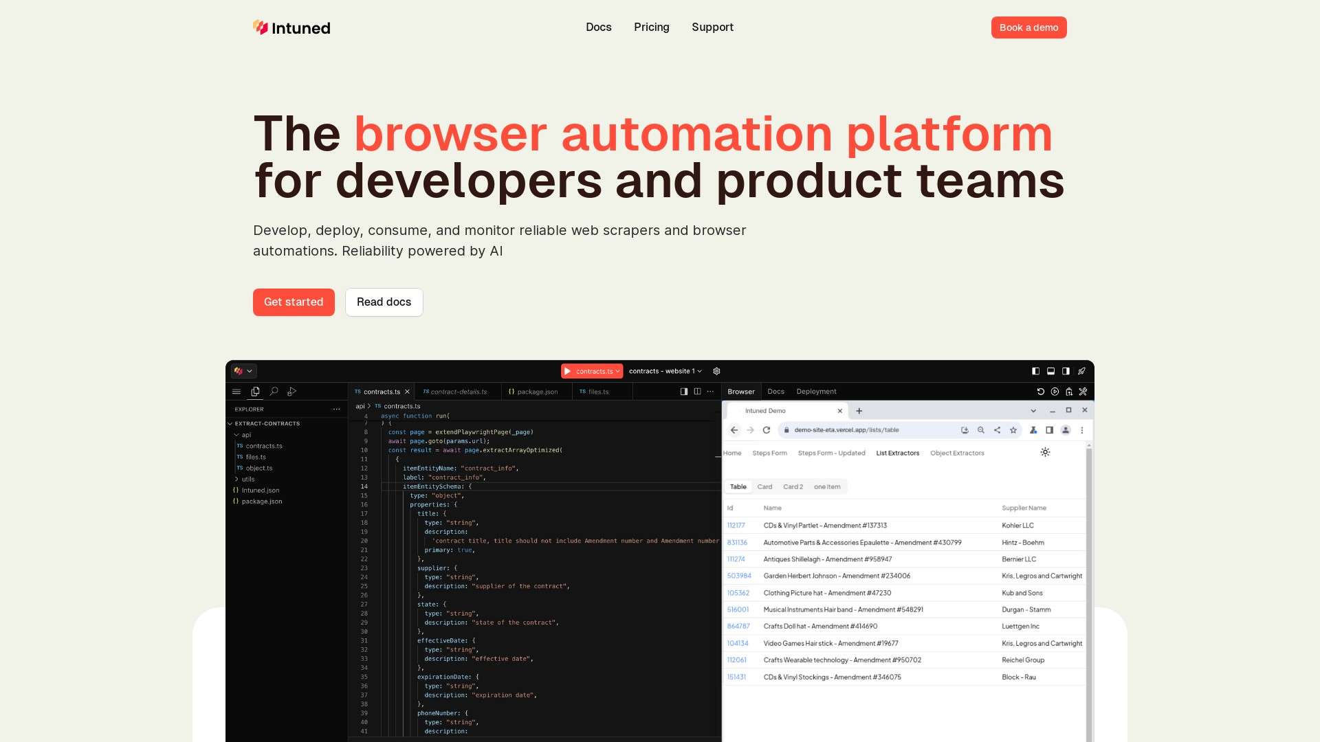Open Intuned.json in the Explorer tree
Viewport: 1320px width, 742px height.
(256, 491)
